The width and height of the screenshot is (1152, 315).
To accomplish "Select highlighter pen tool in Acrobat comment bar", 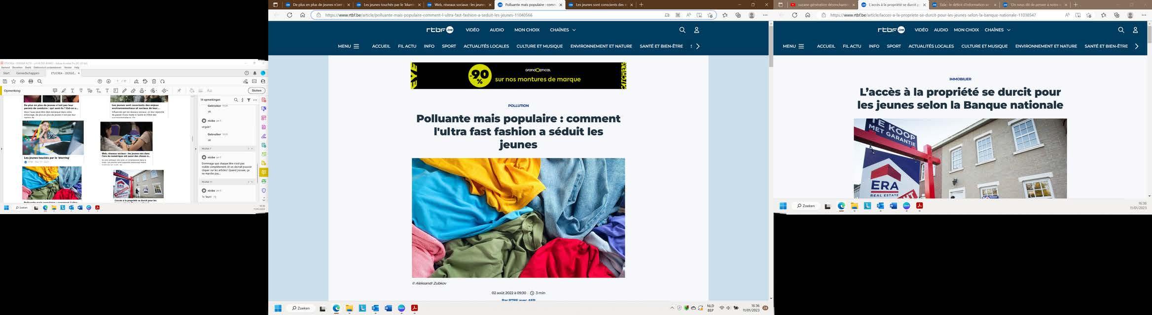I will pos(64,91).
